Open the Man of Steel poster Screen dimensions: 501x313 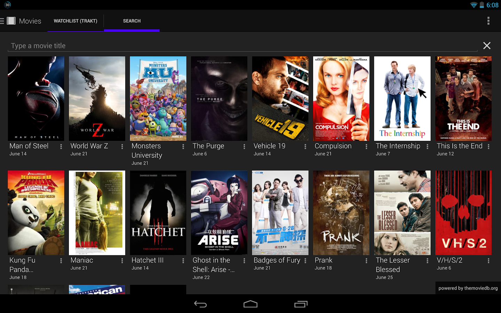click(36, 98)
